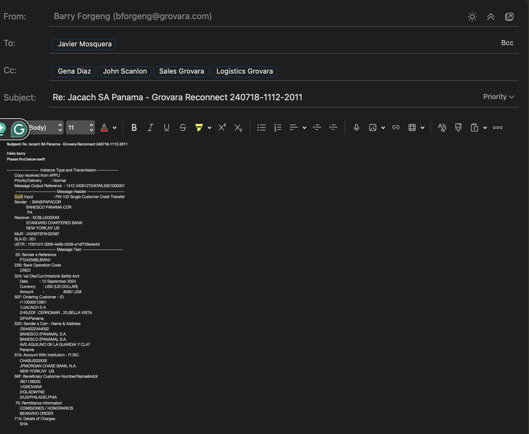Click 'MUR : 24256T5F5H32587' line
The width and height of the screenshot is (529, 434).
pos(37,234)
